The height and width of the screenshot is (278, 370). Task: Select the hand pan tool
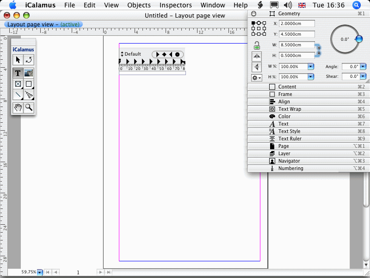(18, 107)
